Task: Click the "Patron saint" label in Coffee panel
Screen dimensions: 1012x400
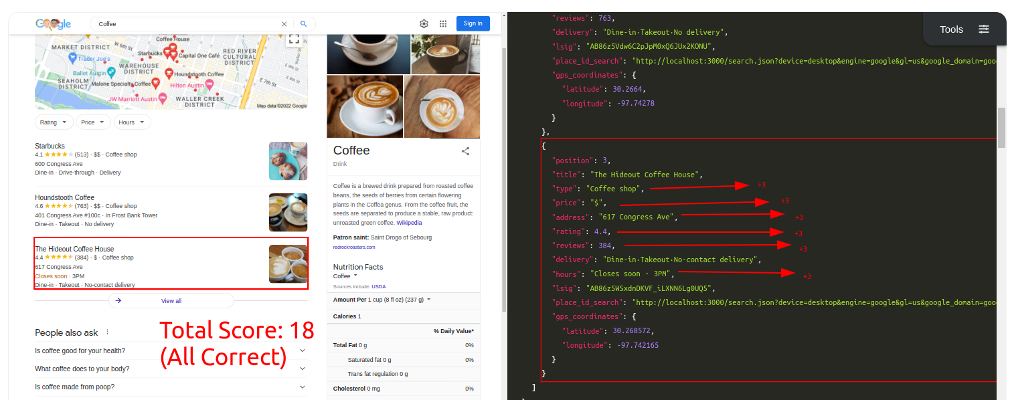Action: click(x=351, y=237)
